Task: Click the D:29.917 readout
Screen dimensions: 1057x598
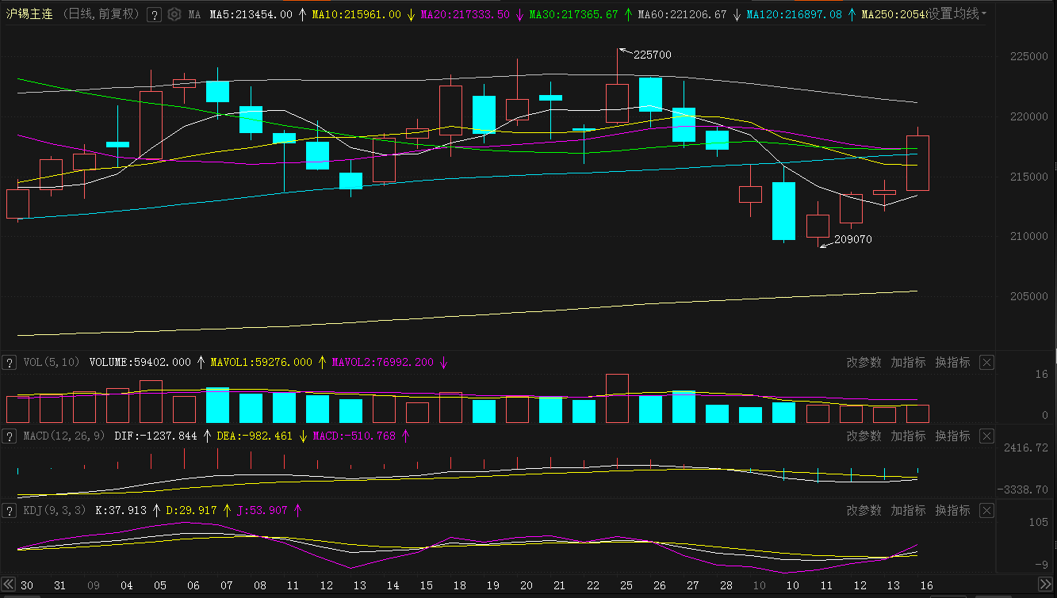Action: click(191, 510)
